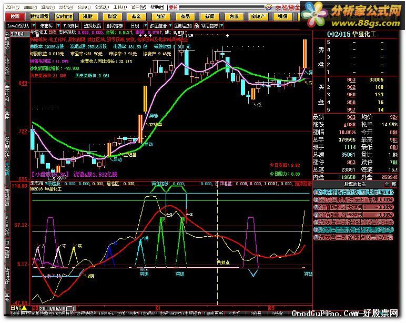Click 选择指标 in the toolbar
406x323 pixels.
pyautogui.click(x=114, y=26)
